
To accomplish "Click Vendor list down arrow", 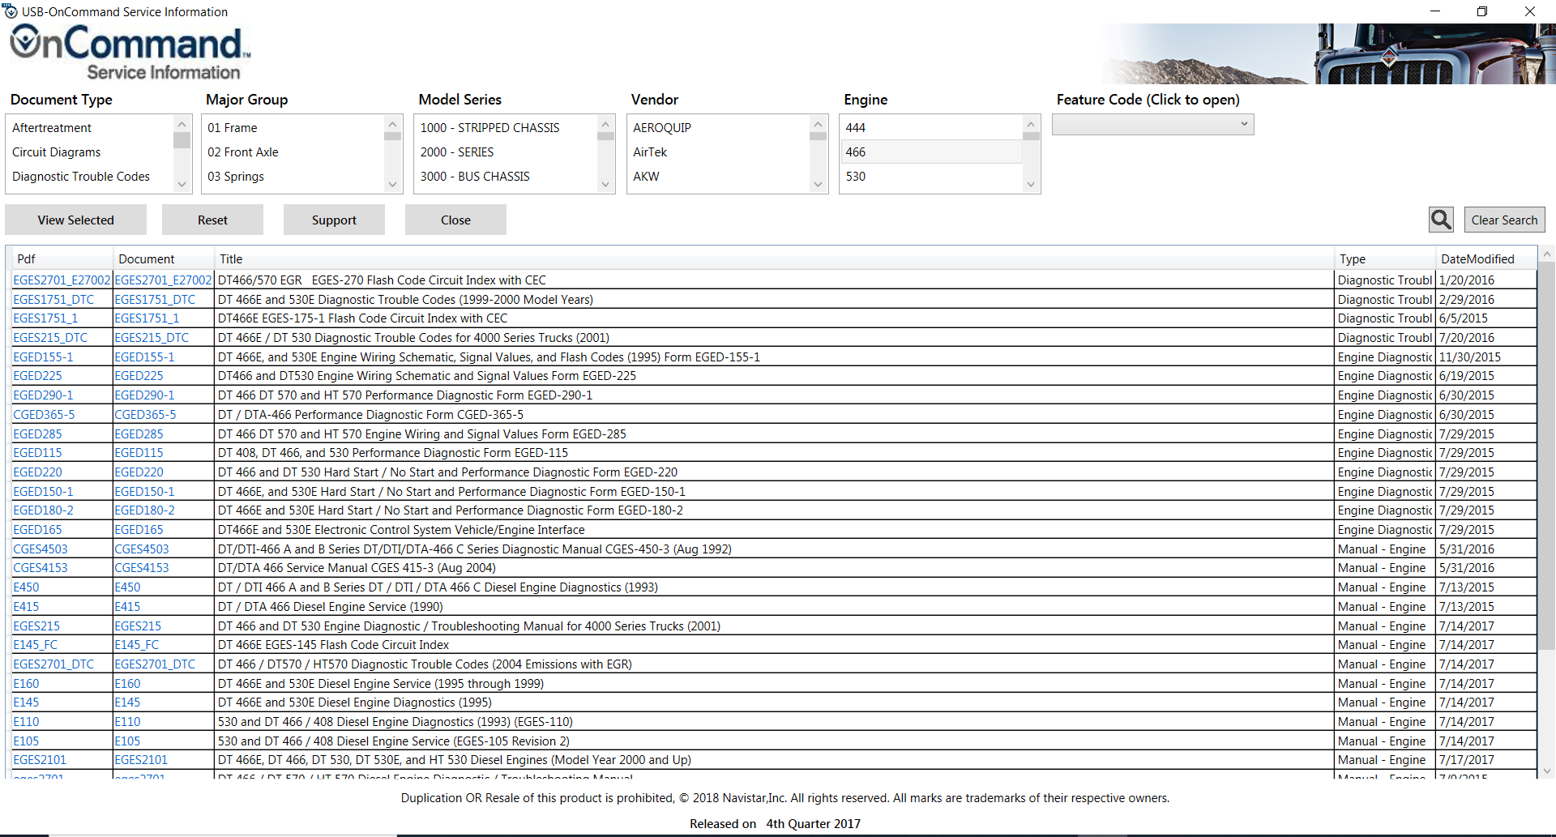I will [x=818, y=184].
